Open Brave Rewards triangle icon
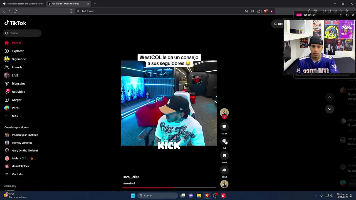Image resolution: width=356 pixels, height=200 pixels. coord(271,11)
